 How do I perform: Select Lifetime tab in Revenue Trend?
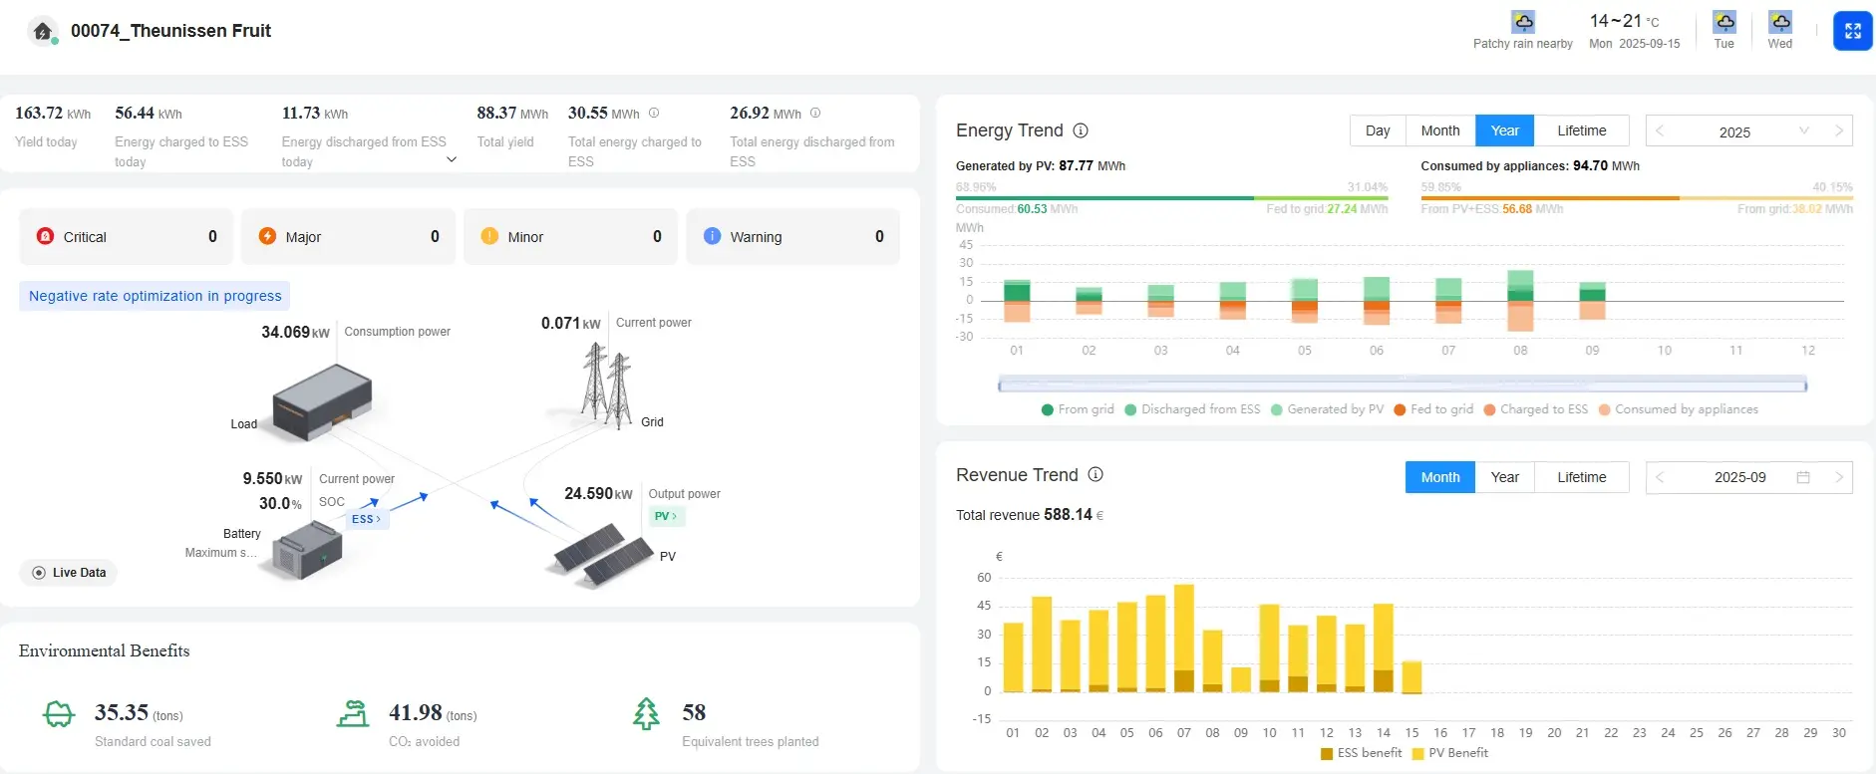point(1581,477)
